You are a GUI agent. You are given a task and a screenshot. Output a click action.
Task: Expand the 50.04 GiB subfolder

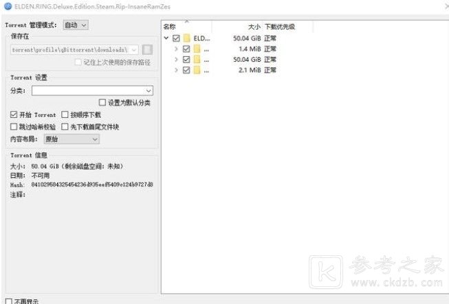click(177, 60)
